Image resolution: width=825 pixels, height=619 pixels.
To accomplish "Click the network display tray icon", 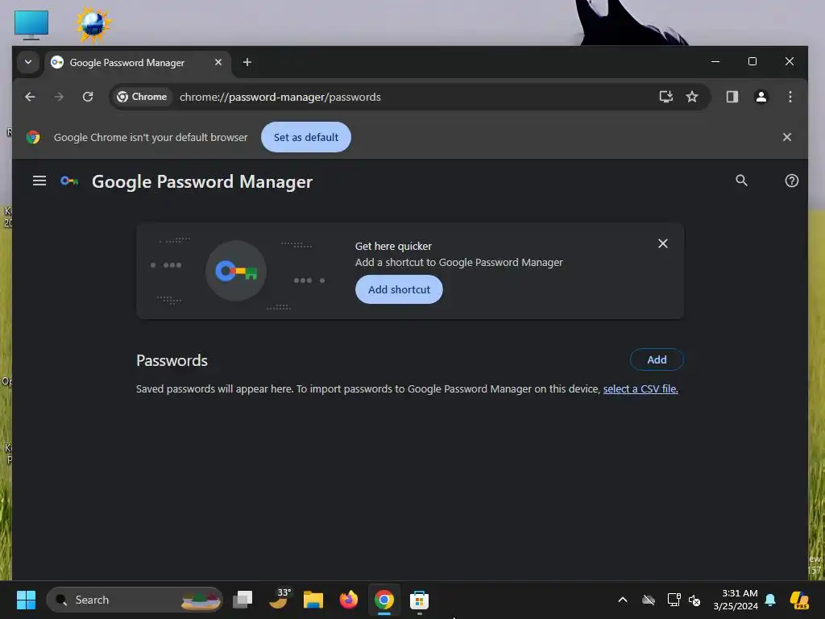I will tap(674, 600).
